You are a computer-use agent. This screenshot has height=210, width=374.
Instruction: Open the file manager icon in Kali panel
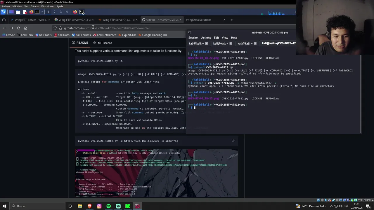[18, 12]
